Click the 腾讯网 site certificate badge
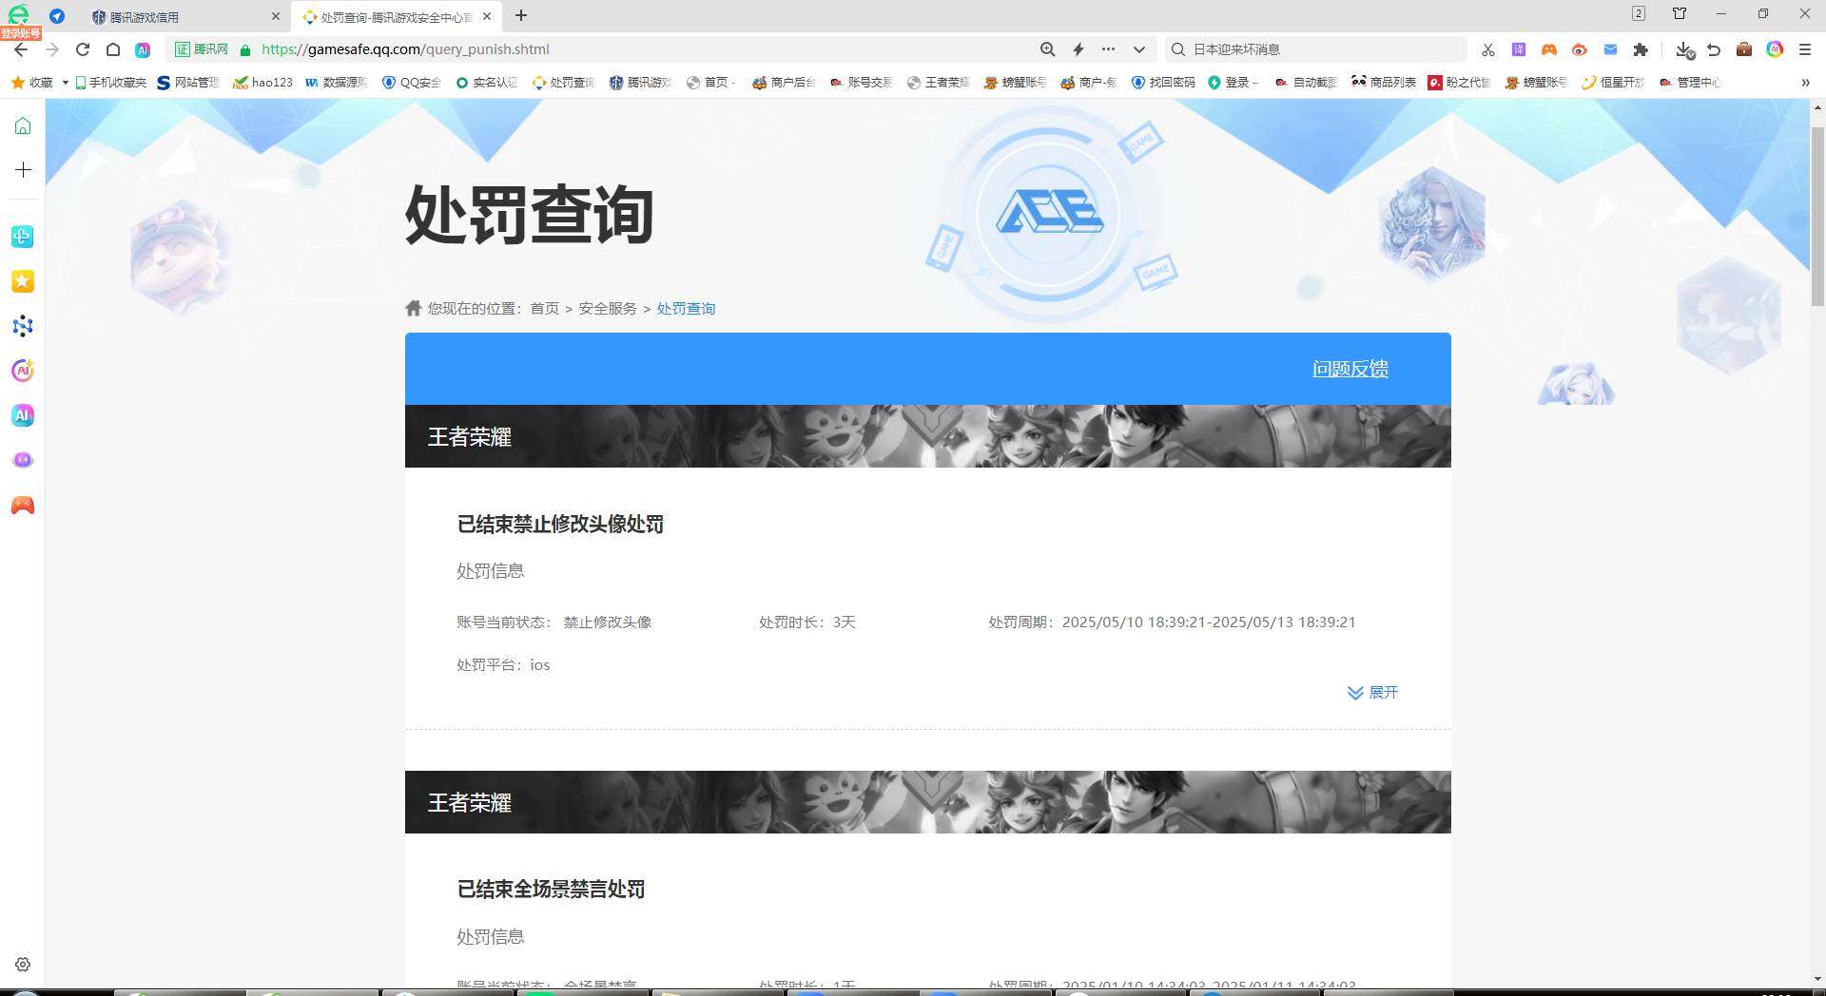The image size is (1826, 996). [202, 49]
